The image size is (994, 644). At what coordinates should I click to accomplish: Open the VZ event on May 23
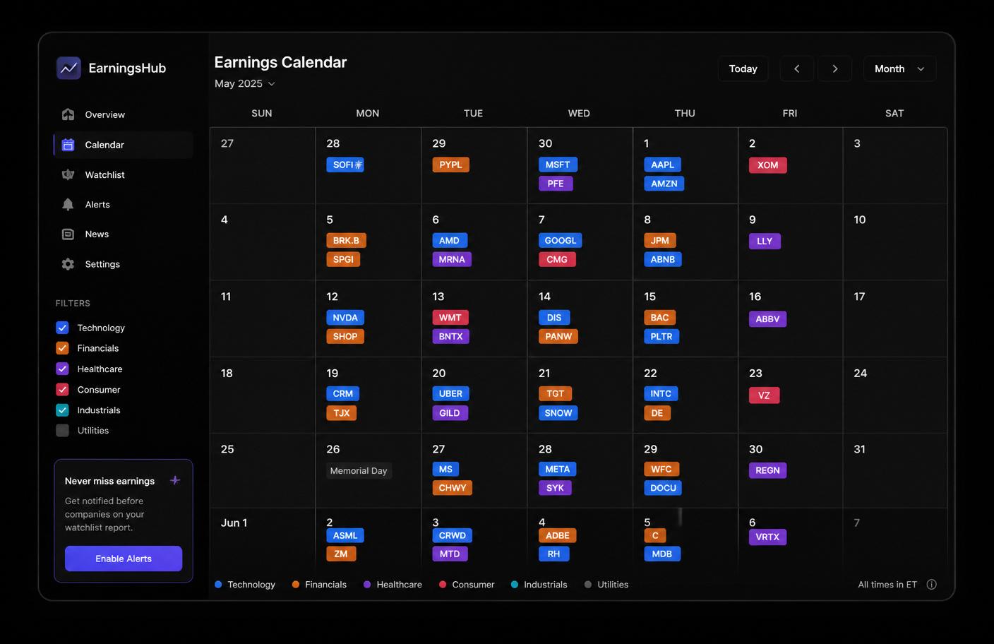764,395
